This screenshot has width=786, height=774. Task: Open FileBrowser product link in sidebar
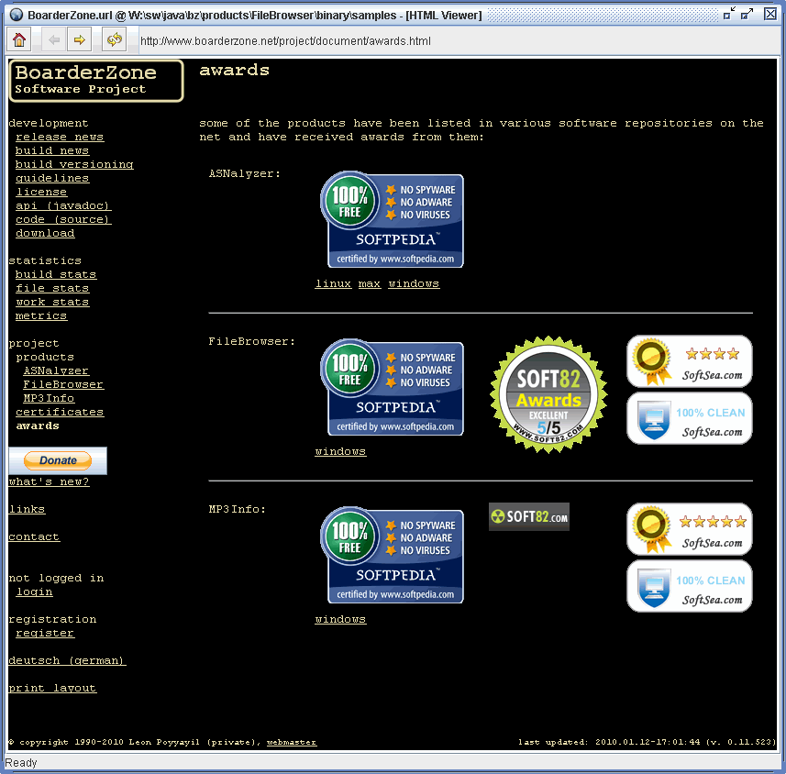coord(63,384)
